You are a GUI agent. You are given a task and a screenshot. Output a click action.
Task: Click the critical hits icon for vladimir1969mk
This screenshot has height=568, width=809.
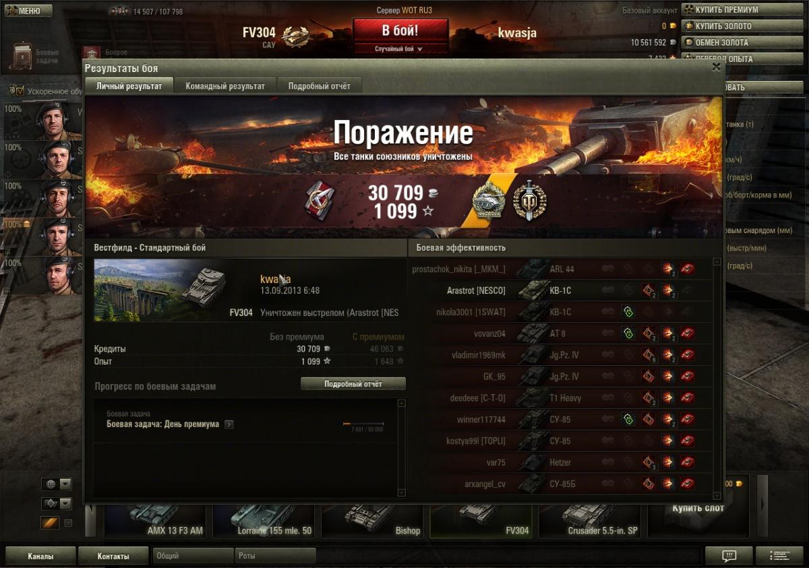point(649,355)
